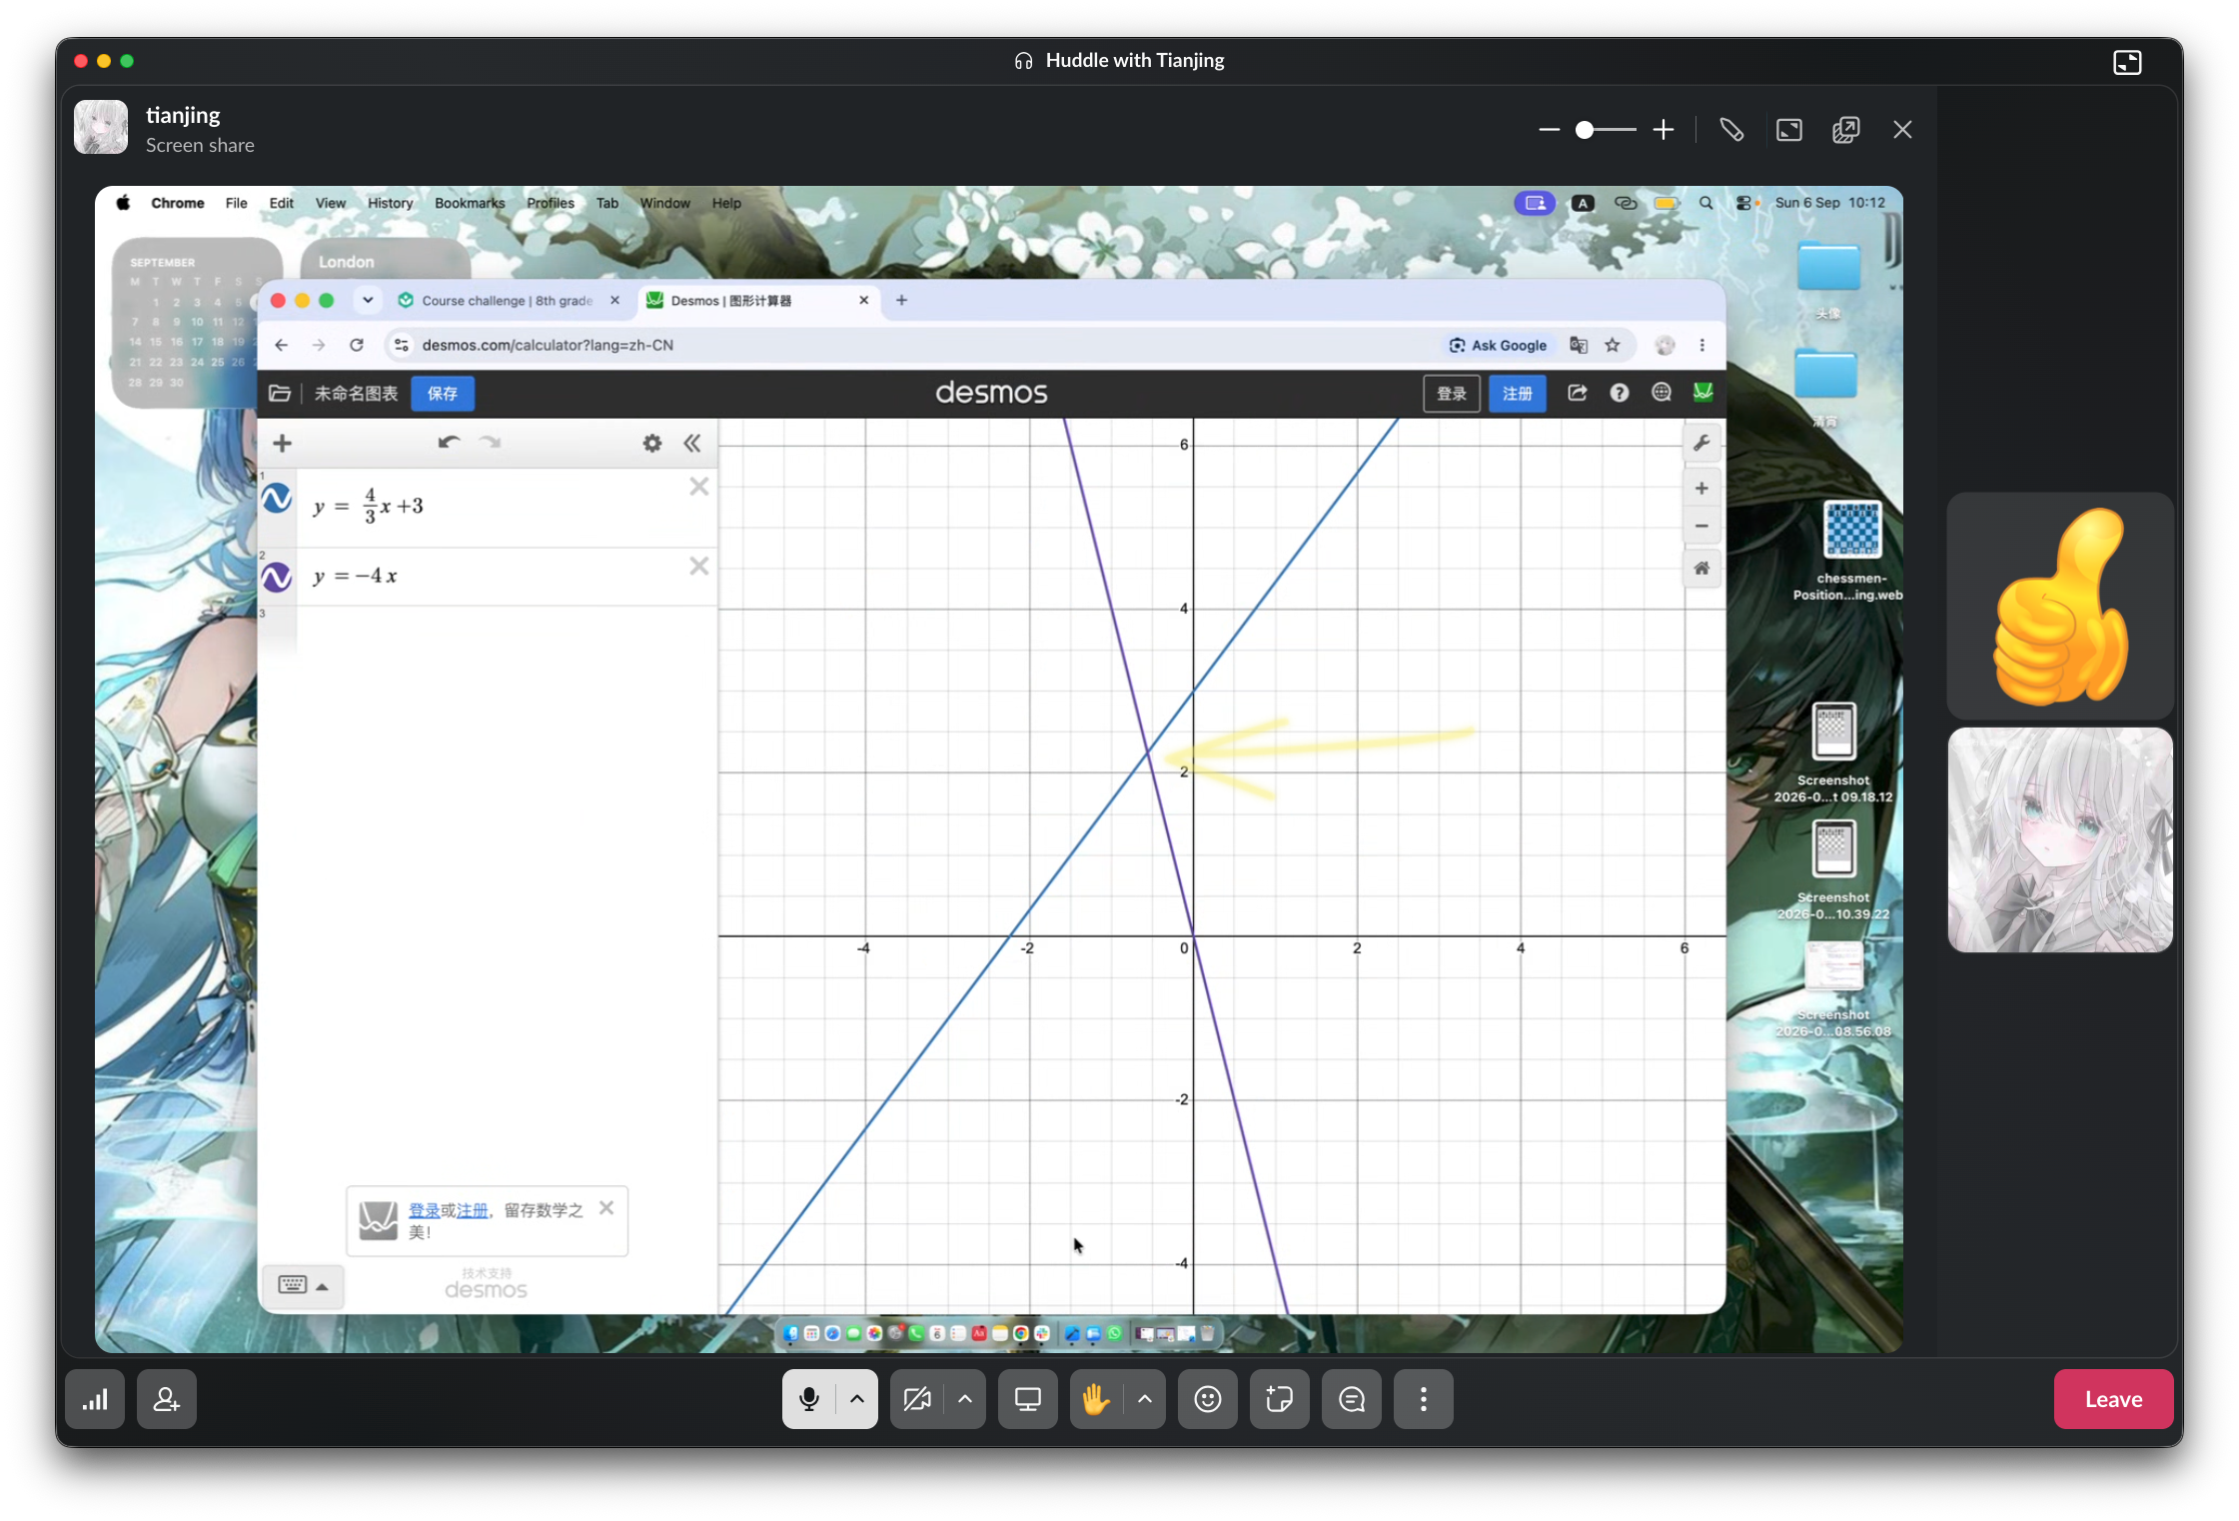Click the Desmos share graph icon
The width and height of the screenshot is (2239, 1521).
pyautogui.click(x=1578, y=393)
